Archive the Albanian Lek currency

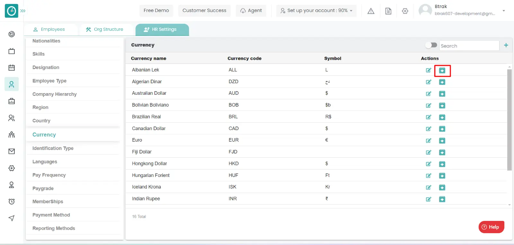tap(442, 70)
